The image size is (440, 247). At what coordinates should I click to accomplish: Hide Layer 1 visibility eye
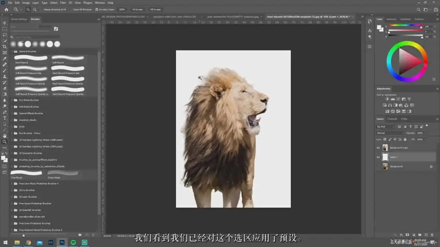pos(378,157)
